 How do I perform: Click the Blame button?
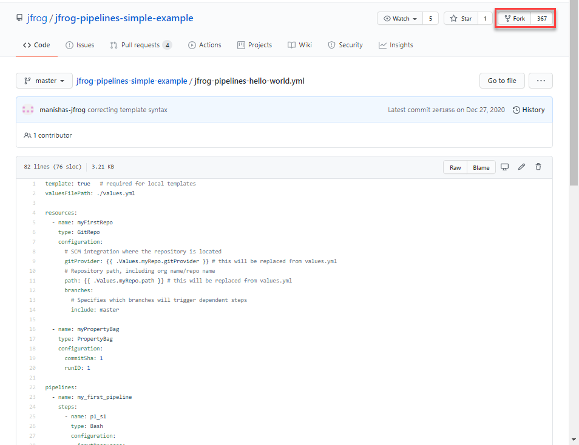point(481,167)
